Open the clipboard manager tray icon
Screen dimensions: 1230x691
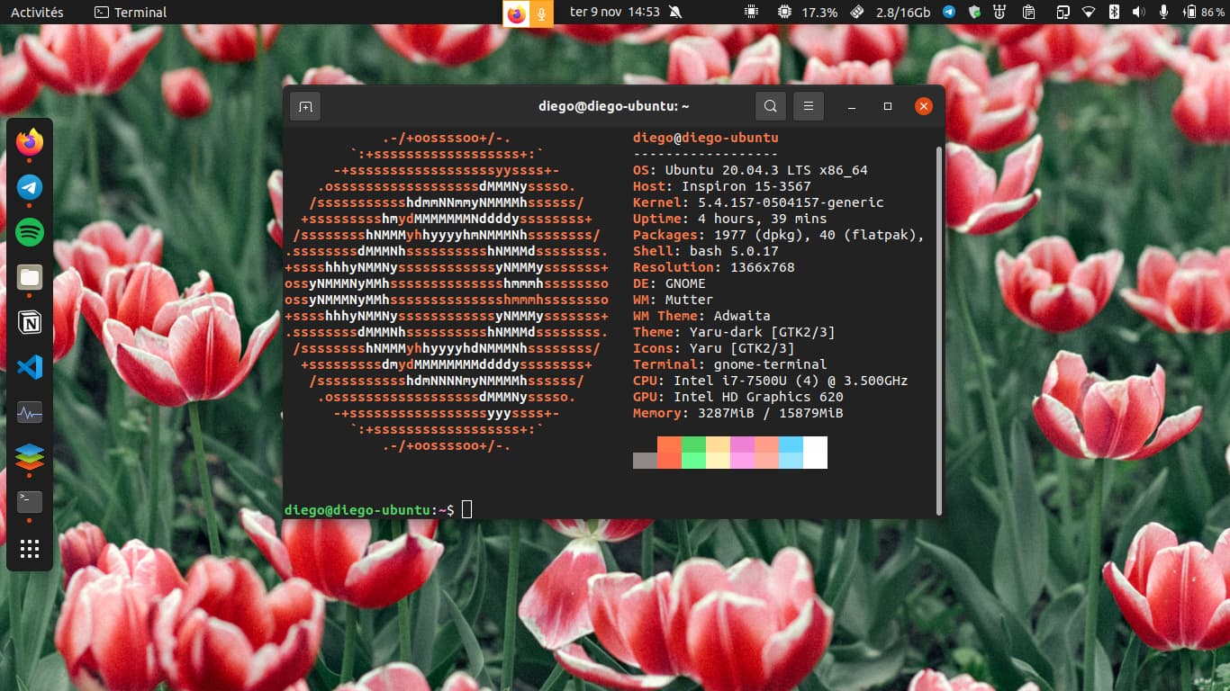tap(1029, 13)
